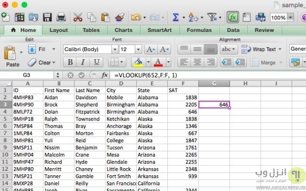Click the Increase font size icon
The height and width of the screenshot is (191, 306).
[151, 49]
